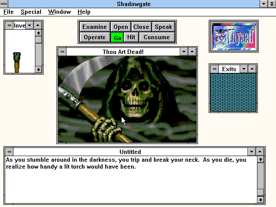The width and height of the screenshot is (276, 207).
Task: Click the skeletal hand holding the scythe
Action: click(106, 129)
